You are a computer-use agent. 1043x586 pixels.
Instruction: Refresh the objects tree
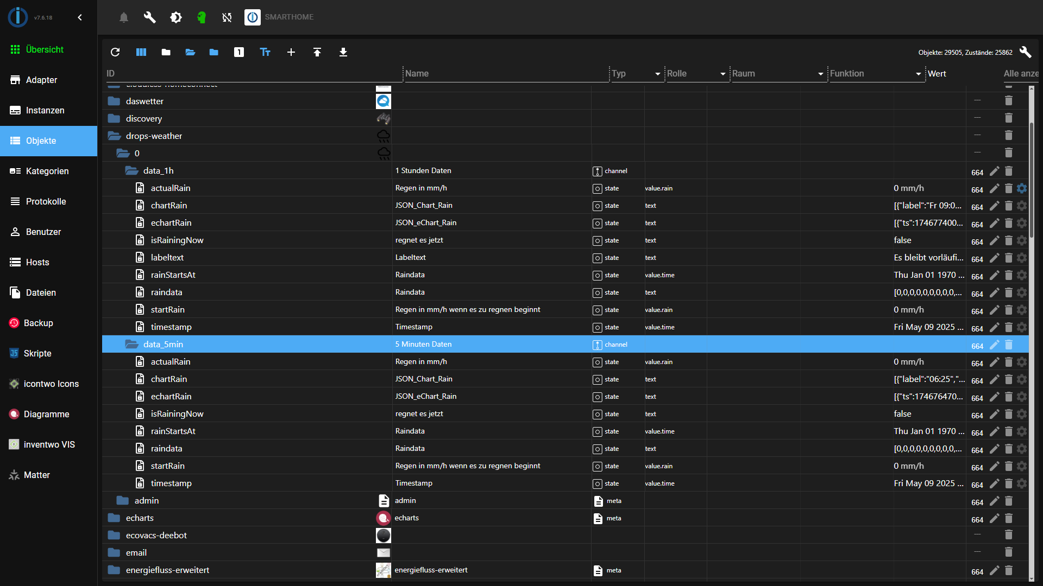(x=115, y=52)
